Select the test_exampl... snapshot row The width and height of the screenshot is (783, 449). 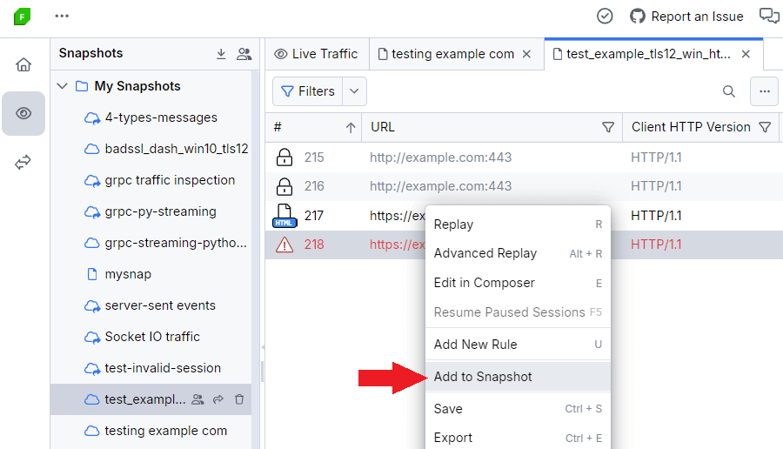pyautogui.click(x=151, y=399)
